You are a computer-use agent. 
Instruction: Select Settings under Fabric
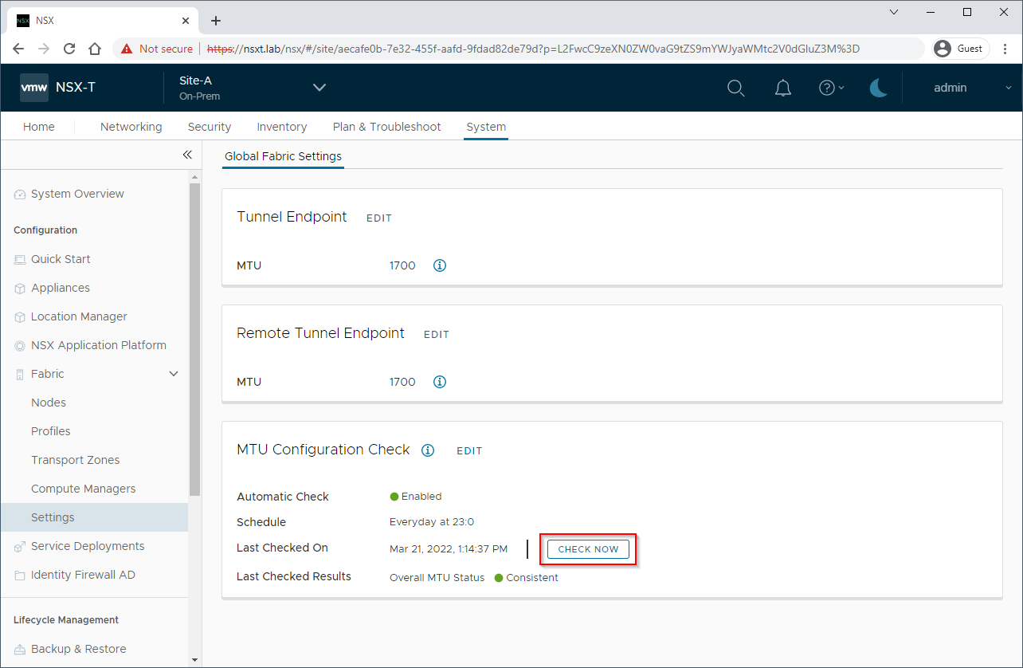coord(94,517)
